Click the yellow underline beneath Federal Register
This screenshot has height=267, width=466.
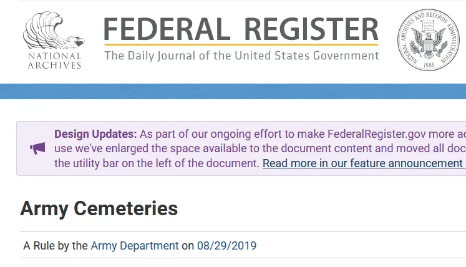coord(241,45)
